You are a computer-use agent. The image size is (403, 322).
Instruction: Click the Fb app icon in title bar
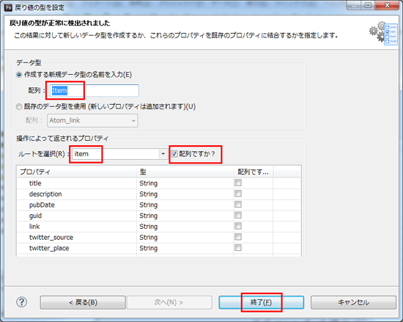pyautogui.click(x=9, y=7)
